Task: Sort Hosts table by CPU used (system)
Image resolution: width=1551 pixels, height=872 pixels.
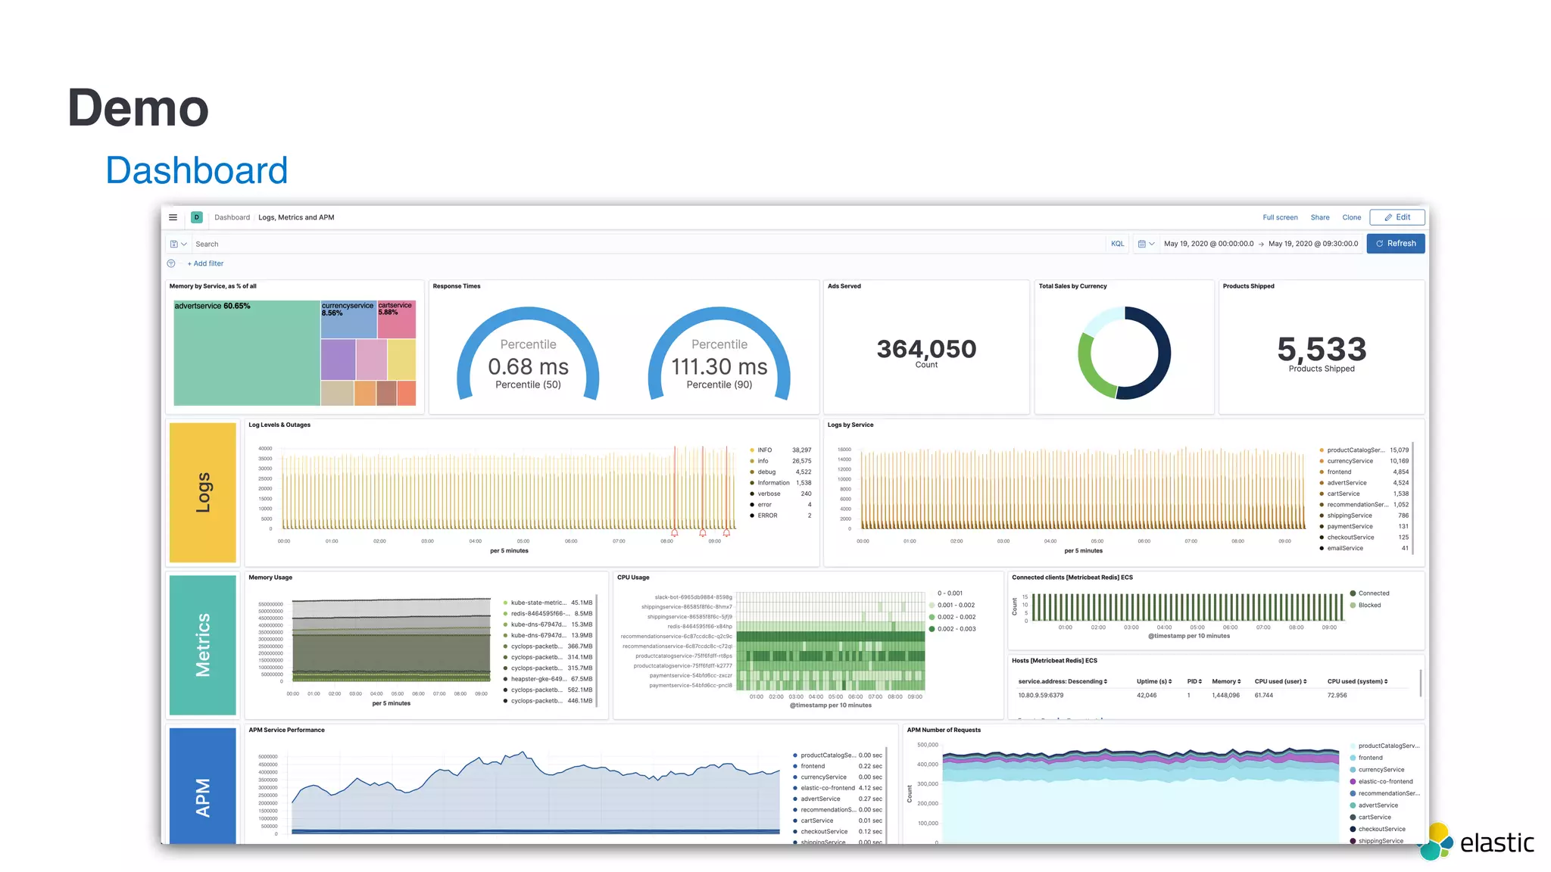Action: click(x=1358, y=681)
